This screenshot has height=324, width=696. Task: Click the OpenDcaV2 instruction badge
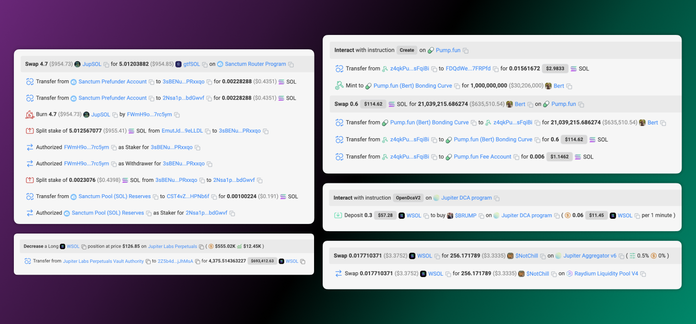click(408, 198)
